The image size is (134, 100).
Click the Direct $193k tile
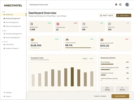coord(107,89)
